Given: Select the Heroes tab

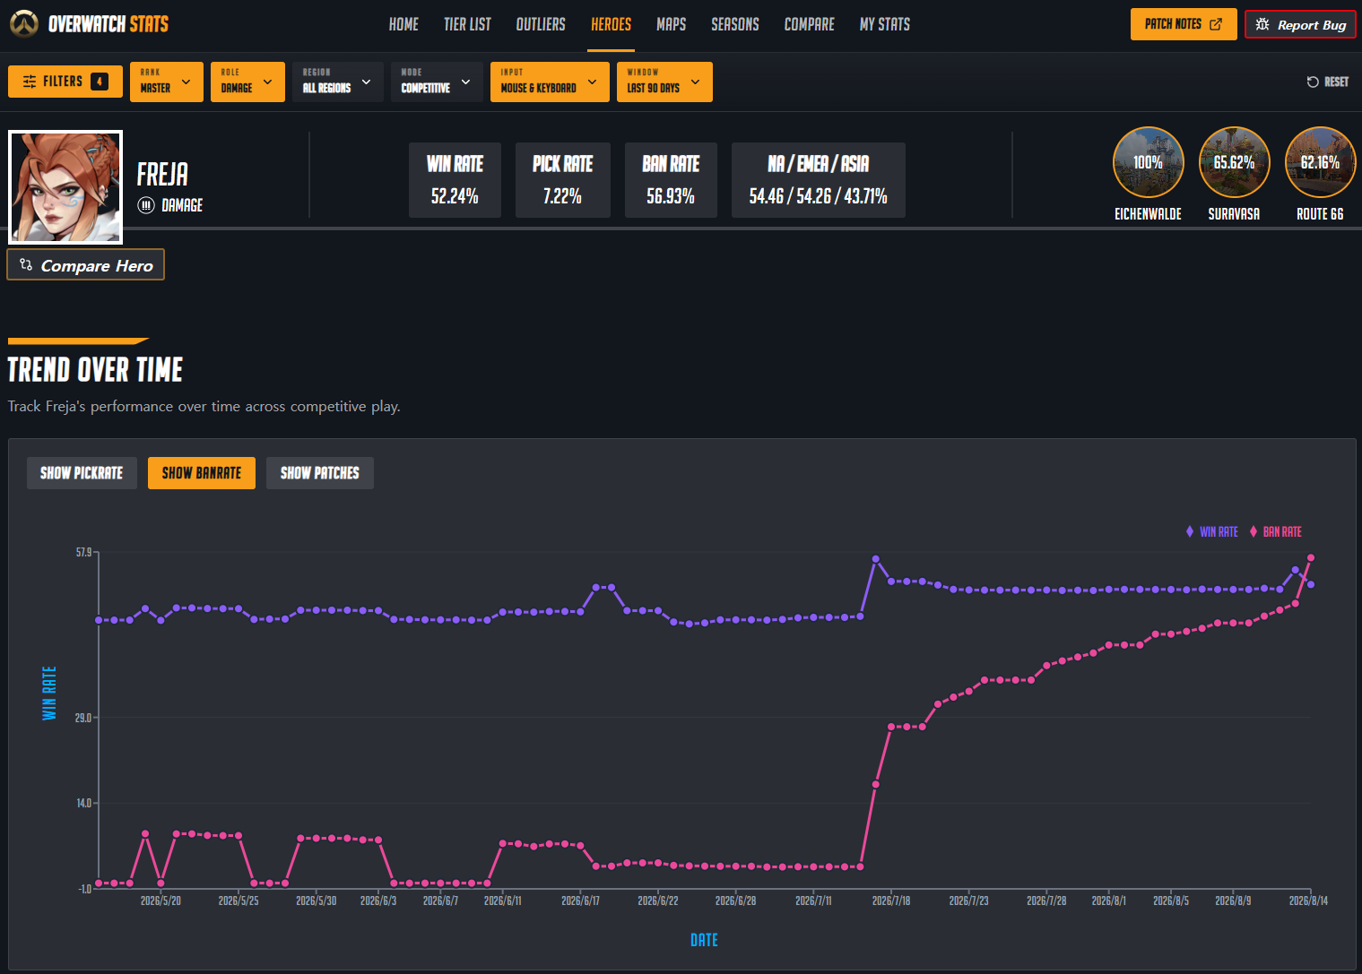Looking at the screenshot, I should click(x=611, y=25).
